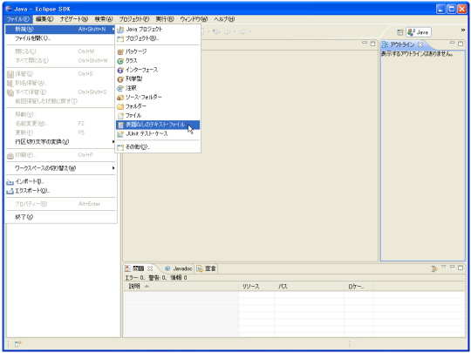Expand ワークスペースの切り替え submenu
The width and height of the screenshot is (471, 353).
(x=61, y=168)
